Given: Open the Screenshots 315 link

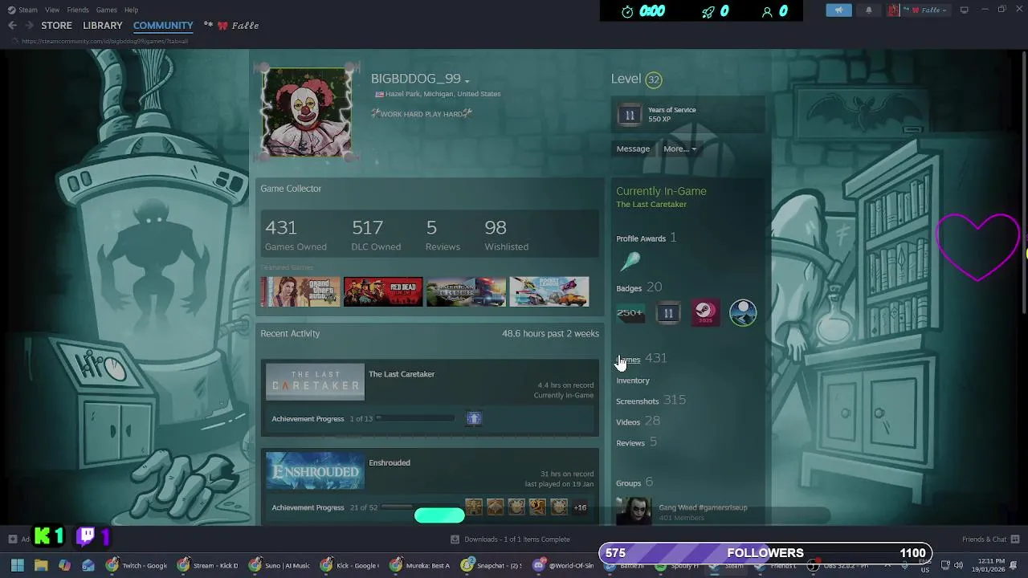Looking at the screenshot, I should 651,401.
